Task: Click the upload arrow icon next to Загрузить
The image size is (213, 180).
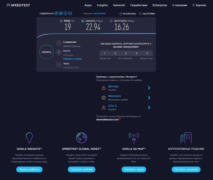Action: point(111,21)
